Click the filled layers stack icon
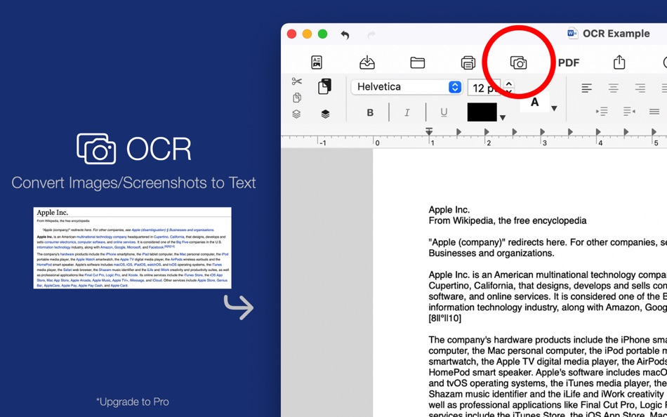 pyautogui.click(x=325, y=114)
